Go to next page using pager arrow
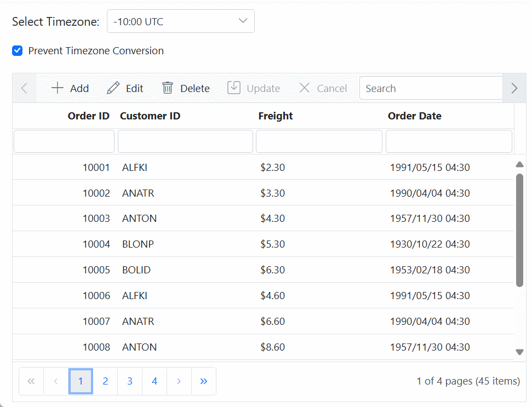 click(x=179, y=381)
